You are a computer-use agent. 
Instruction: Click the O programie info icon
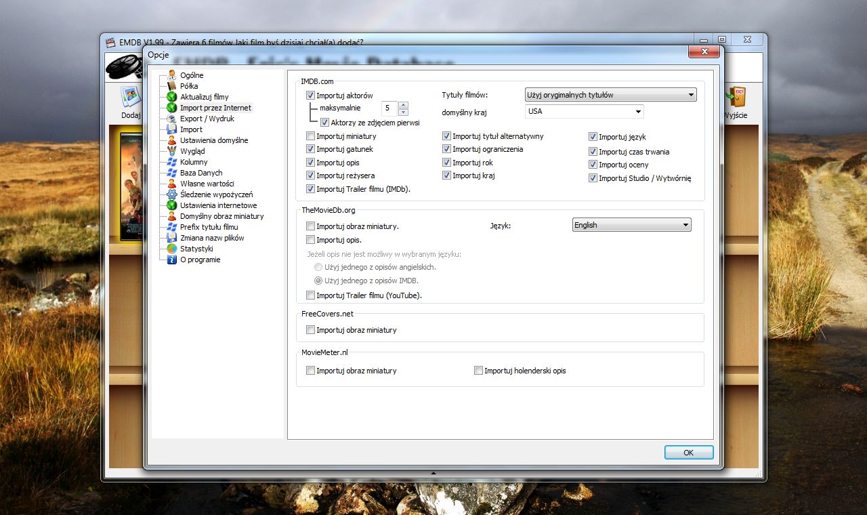[172, 260]
